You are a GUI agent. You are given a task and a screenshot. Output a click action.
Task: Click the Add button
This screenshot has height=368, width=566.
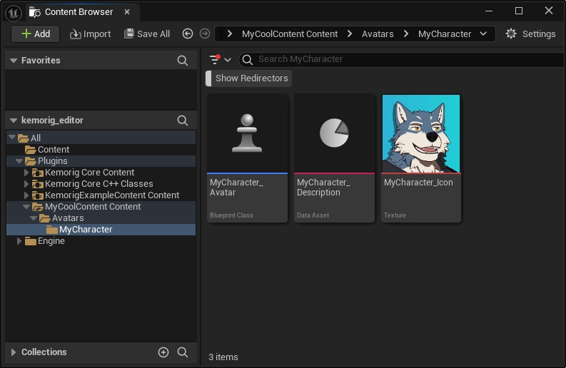[x=35, y=34]
